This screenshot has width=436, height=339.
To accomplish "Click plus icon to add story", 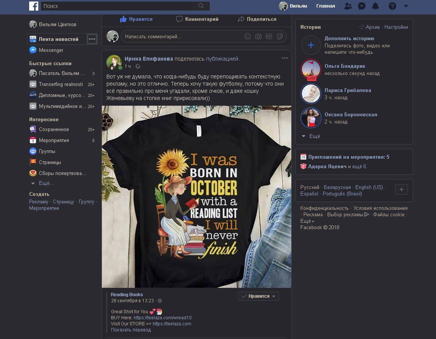I will (311, 45).
